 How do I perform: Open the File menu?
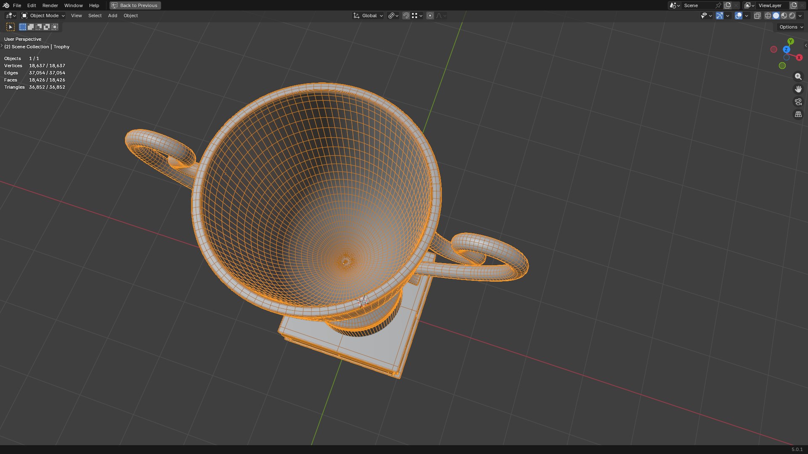(17, 5)
